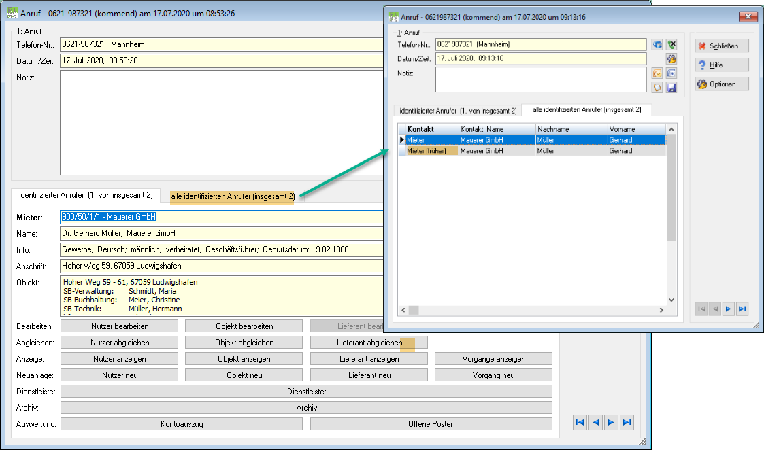The image size is (764, 450).
Task: Click the green phone hang-up icon
Action: pos(672,45)
